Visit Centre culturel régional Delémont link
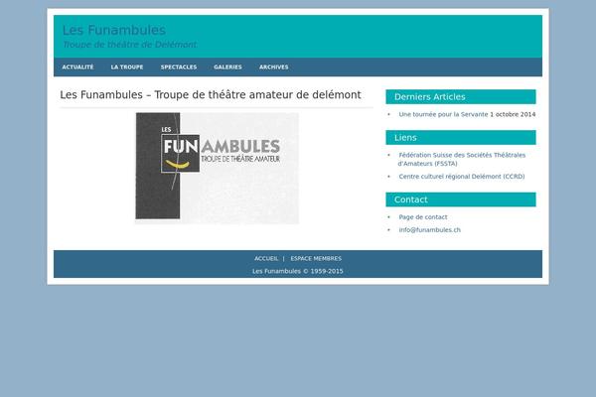 [462, 177]
